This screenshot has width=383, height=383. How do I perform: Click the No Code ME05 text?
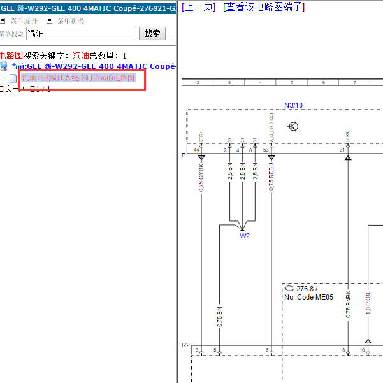308,297
